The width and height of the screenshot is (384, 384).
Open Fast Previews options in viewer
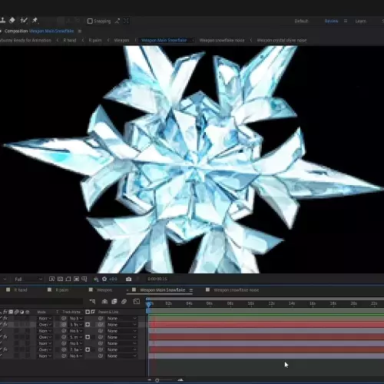[51, 279]
